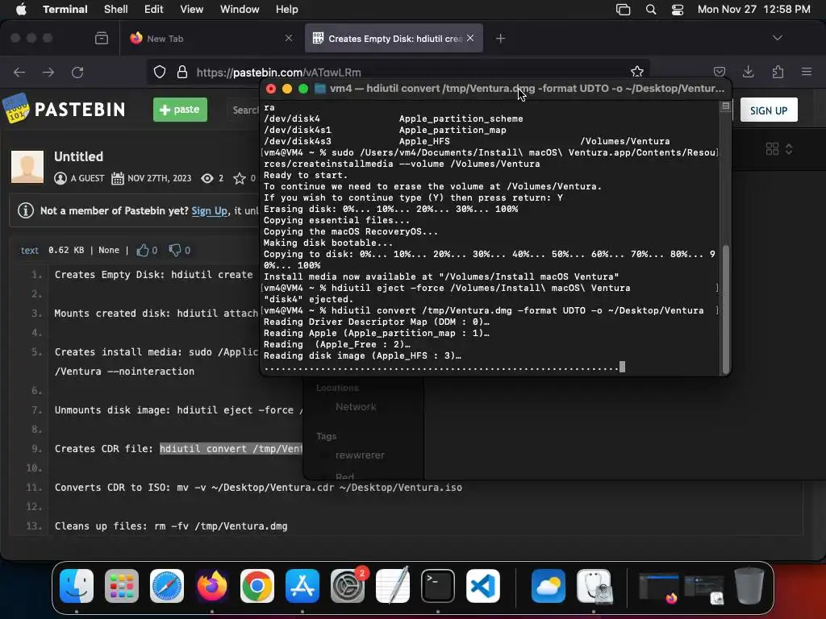This screenshot has width=826, height=619.
Task: Click Finder toolbar view switcher icon
Action: pyautogui.click(x=778, y=149)
